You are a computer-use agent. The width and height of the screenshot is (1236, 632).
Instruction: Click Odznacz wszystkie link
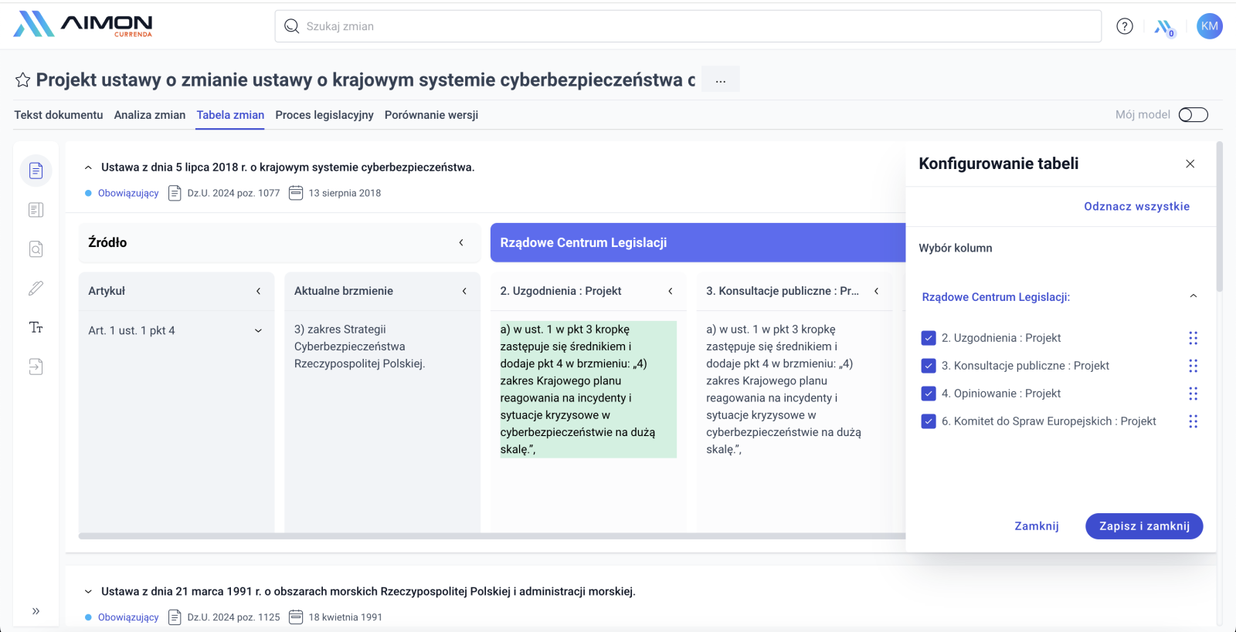[1136, 206]
